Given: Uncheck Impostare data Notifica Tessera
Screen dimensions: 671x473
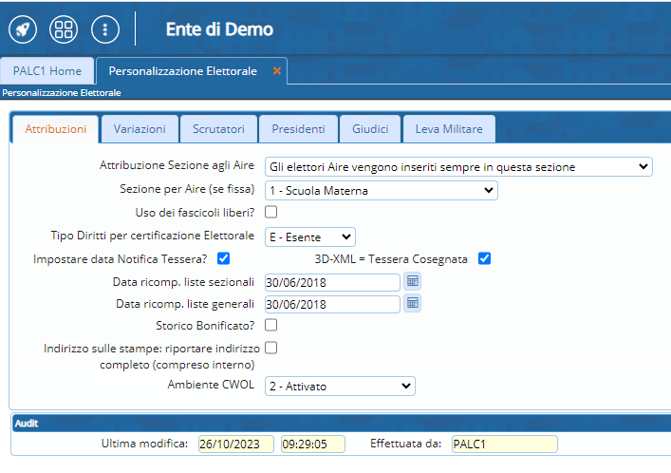Looking at the screenshot, I should pos(224,258).
